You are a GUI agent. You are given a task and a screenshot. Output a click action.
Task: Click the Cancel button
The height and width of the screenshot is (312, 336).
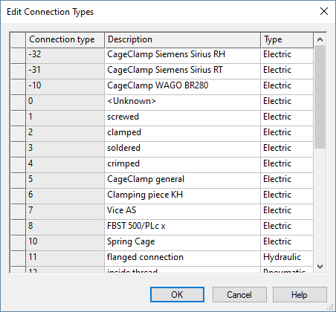pyautogui.click(x=239, y=295)
